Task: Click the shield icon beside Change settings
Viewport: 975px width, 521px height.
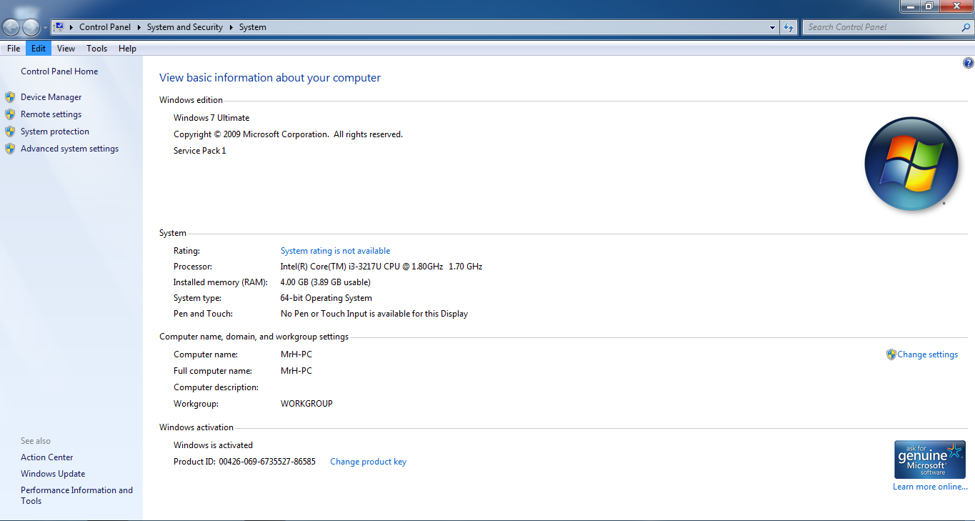Action: pos(891,354)
